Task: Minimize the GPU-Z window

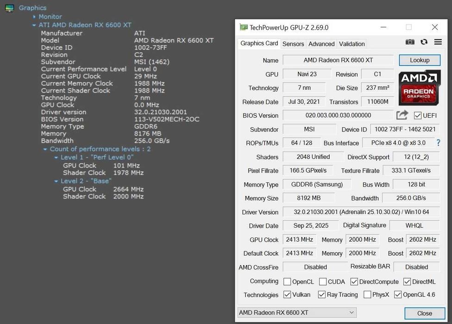Action: pos(383,27)
